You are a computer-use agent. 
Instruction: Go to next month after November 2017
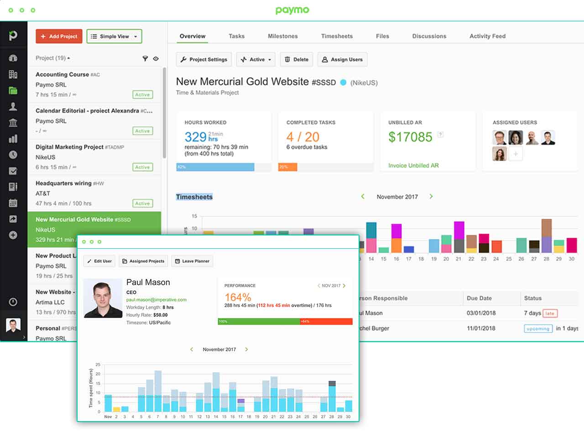431,197
